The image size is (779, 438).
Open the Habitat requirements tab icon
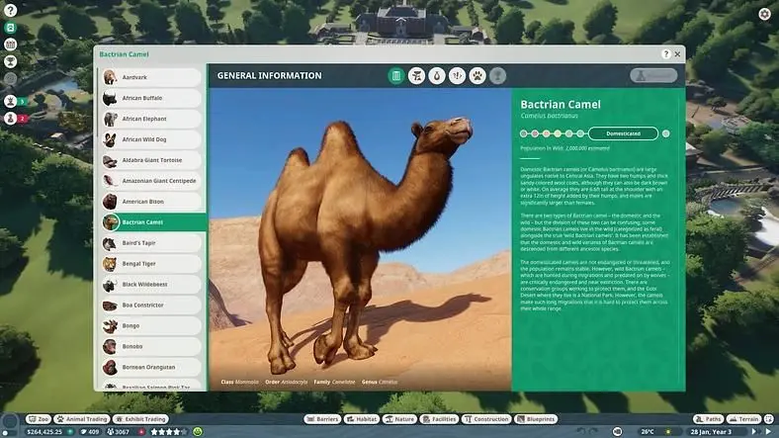416,76
